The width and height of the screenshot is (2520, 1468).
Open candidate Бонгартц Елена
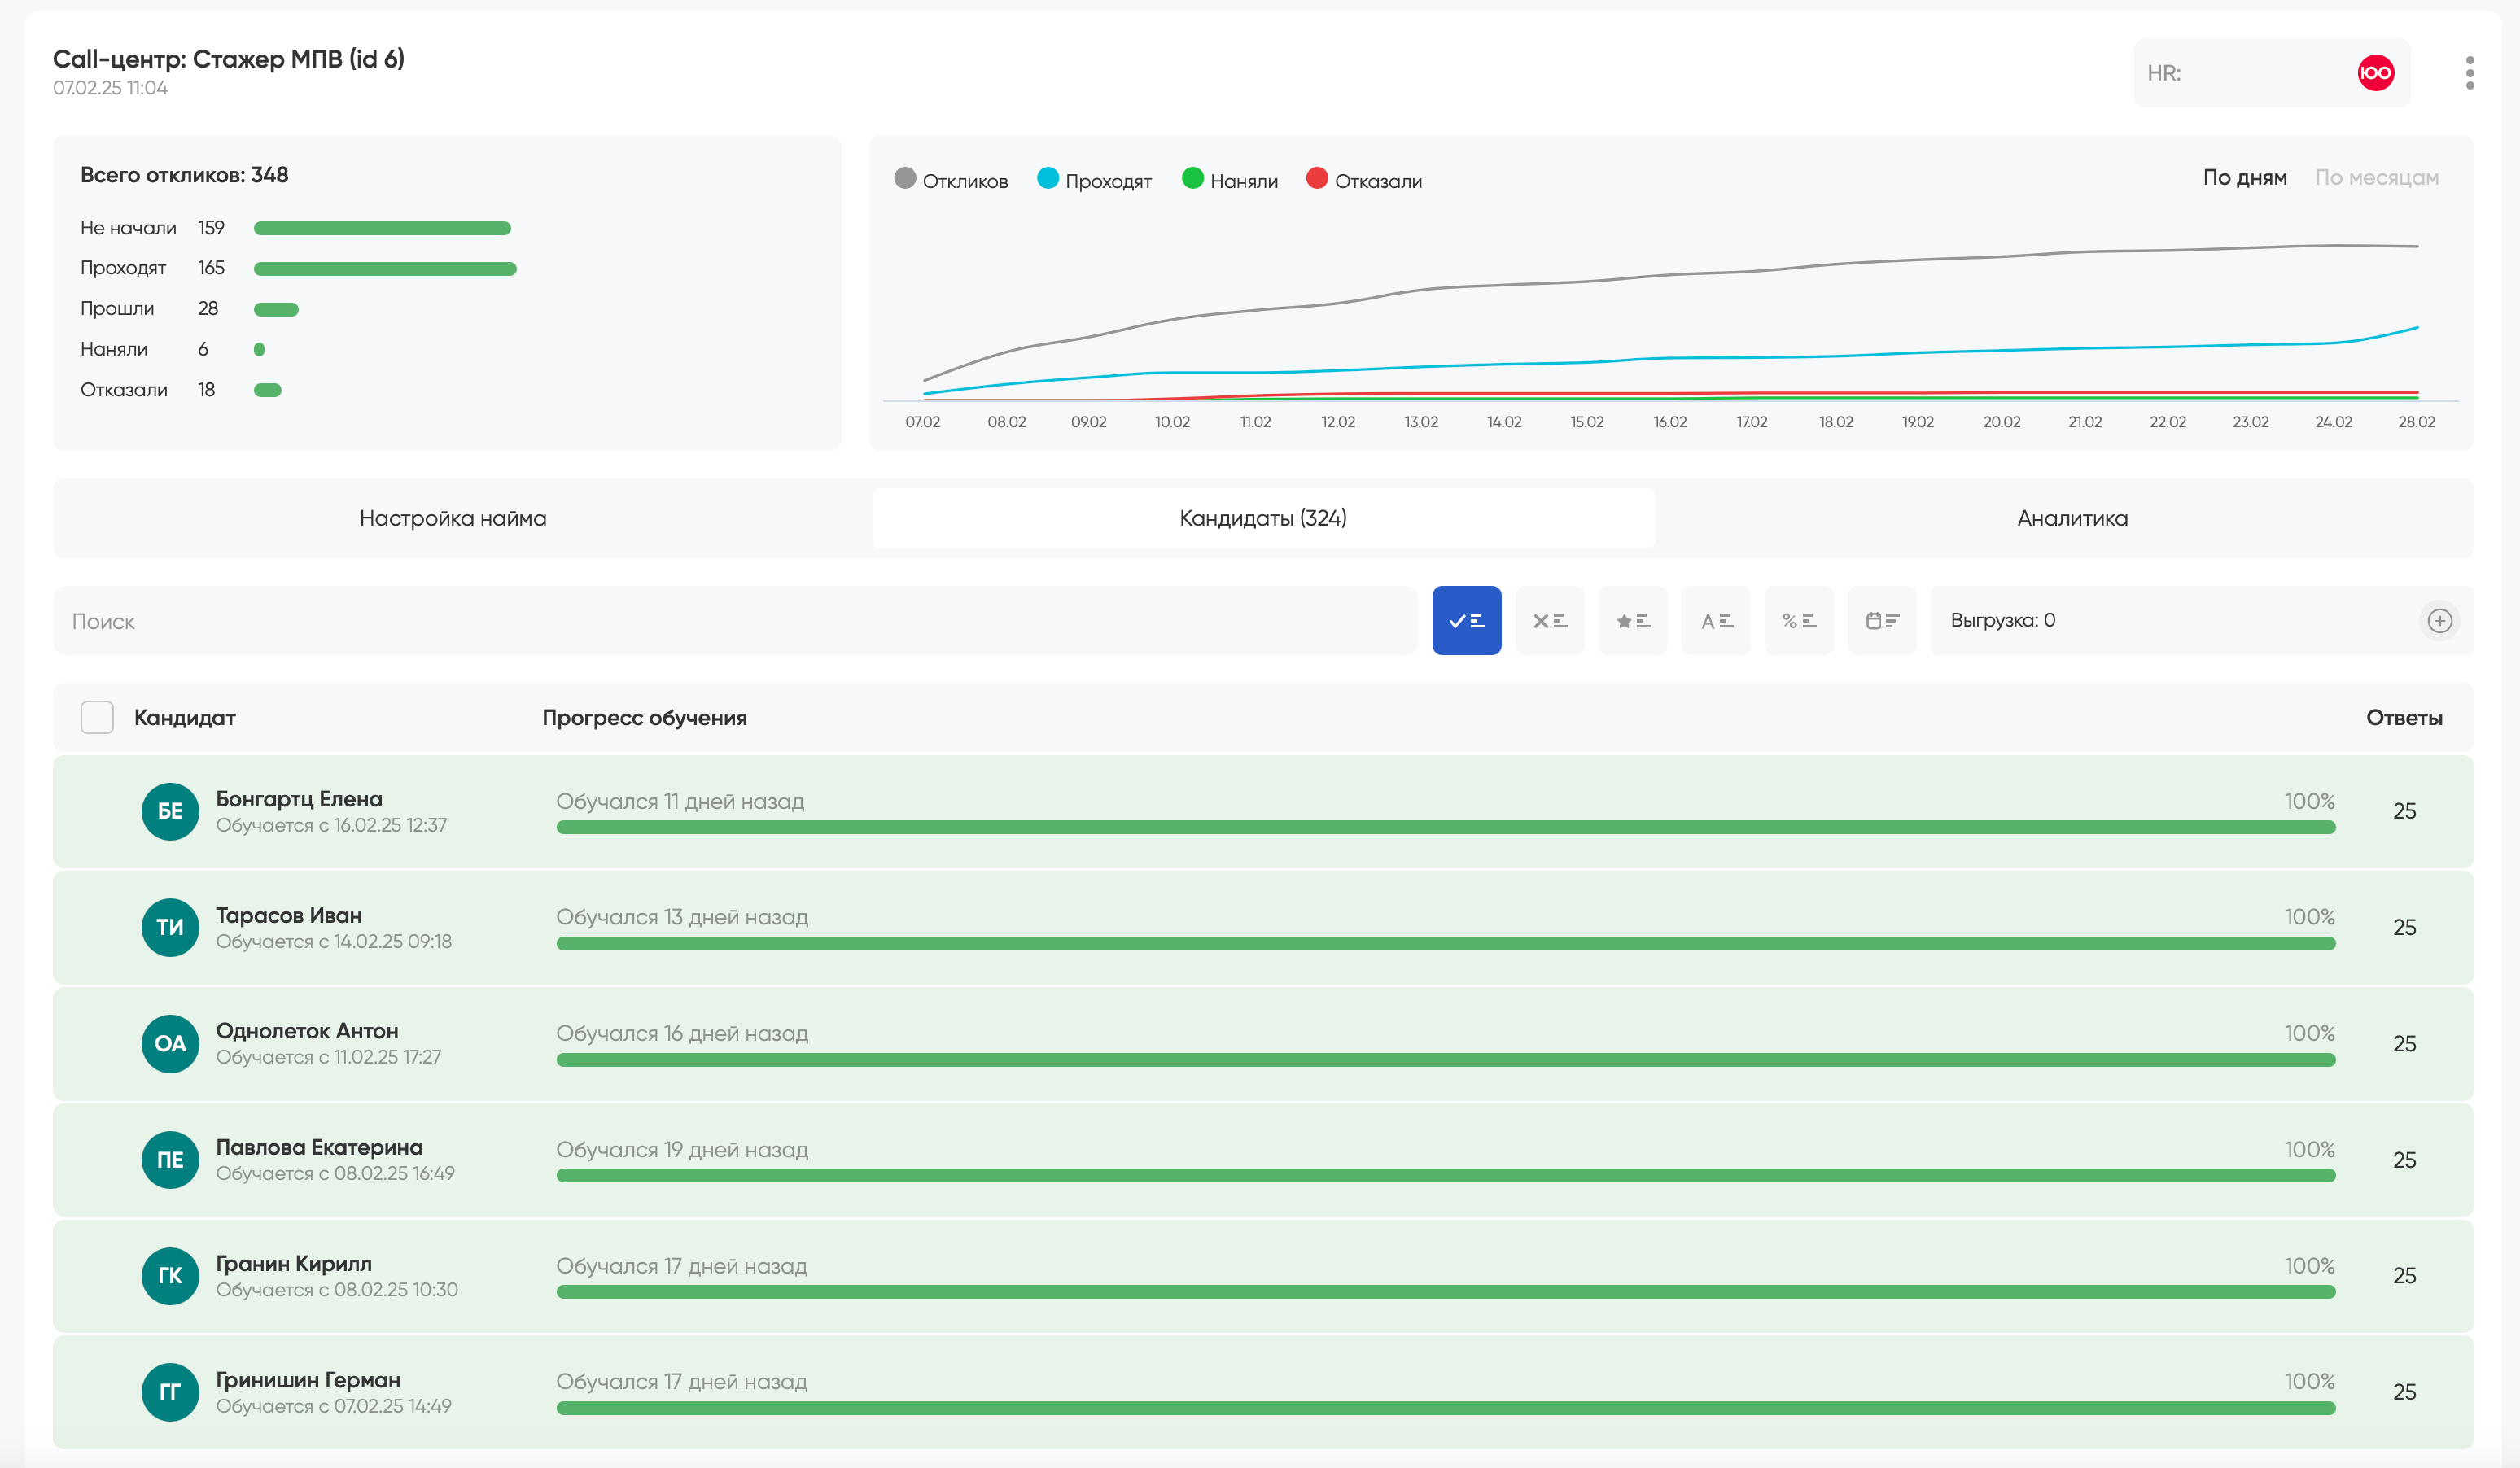point(299,799)
